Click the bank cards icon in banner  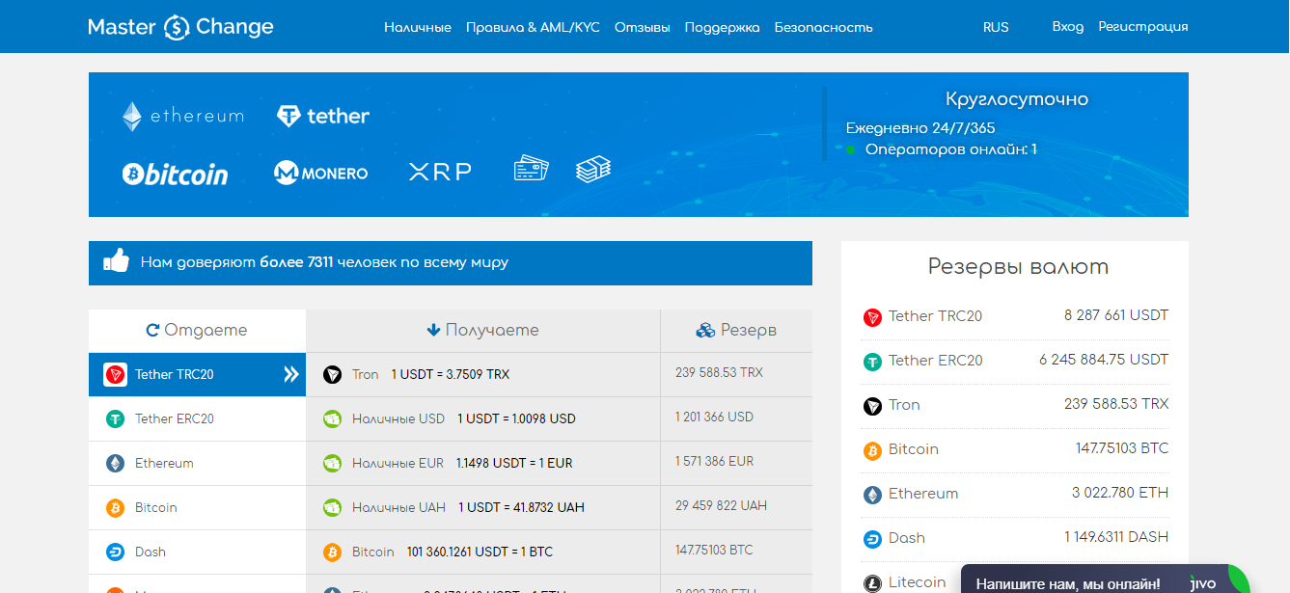[531, 170]
